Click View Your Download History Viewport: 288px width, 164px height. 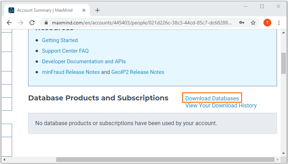[221, 105]
